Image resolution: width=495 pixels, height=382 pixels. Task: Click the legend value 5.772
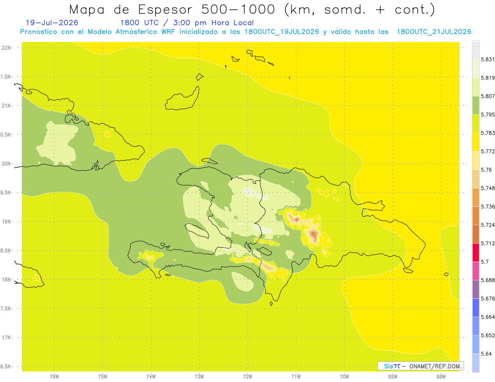point(488,151)
